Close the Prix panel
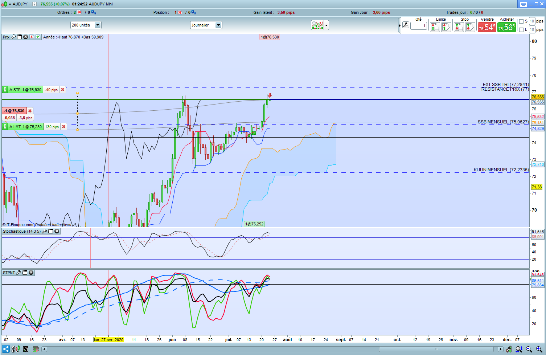 25,37
